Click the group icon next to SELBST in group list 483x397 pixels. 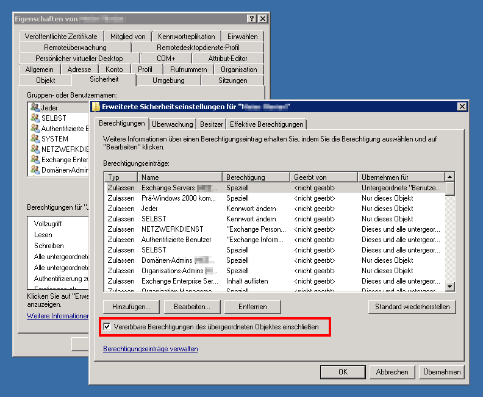point(35,118)
